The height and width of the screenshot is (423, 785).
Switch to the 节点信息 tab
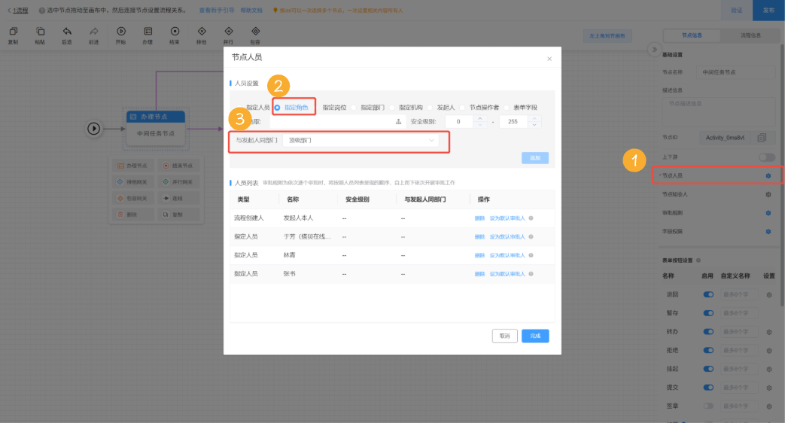coord(692,35)
